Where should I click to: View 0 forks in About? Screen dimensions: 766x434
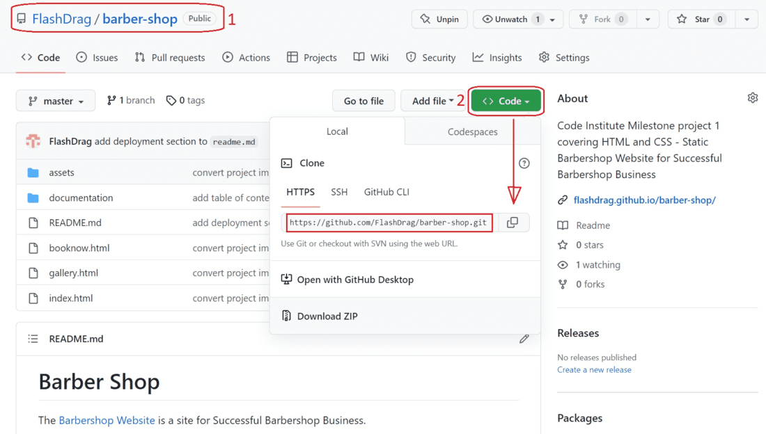[581, 284]
